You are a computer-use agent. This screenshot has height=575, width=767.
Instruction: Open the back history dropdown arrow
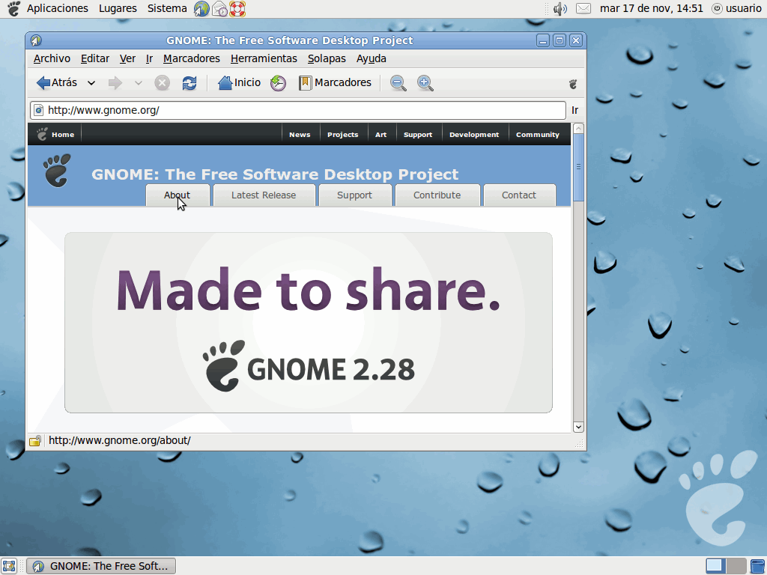[91, 82]
